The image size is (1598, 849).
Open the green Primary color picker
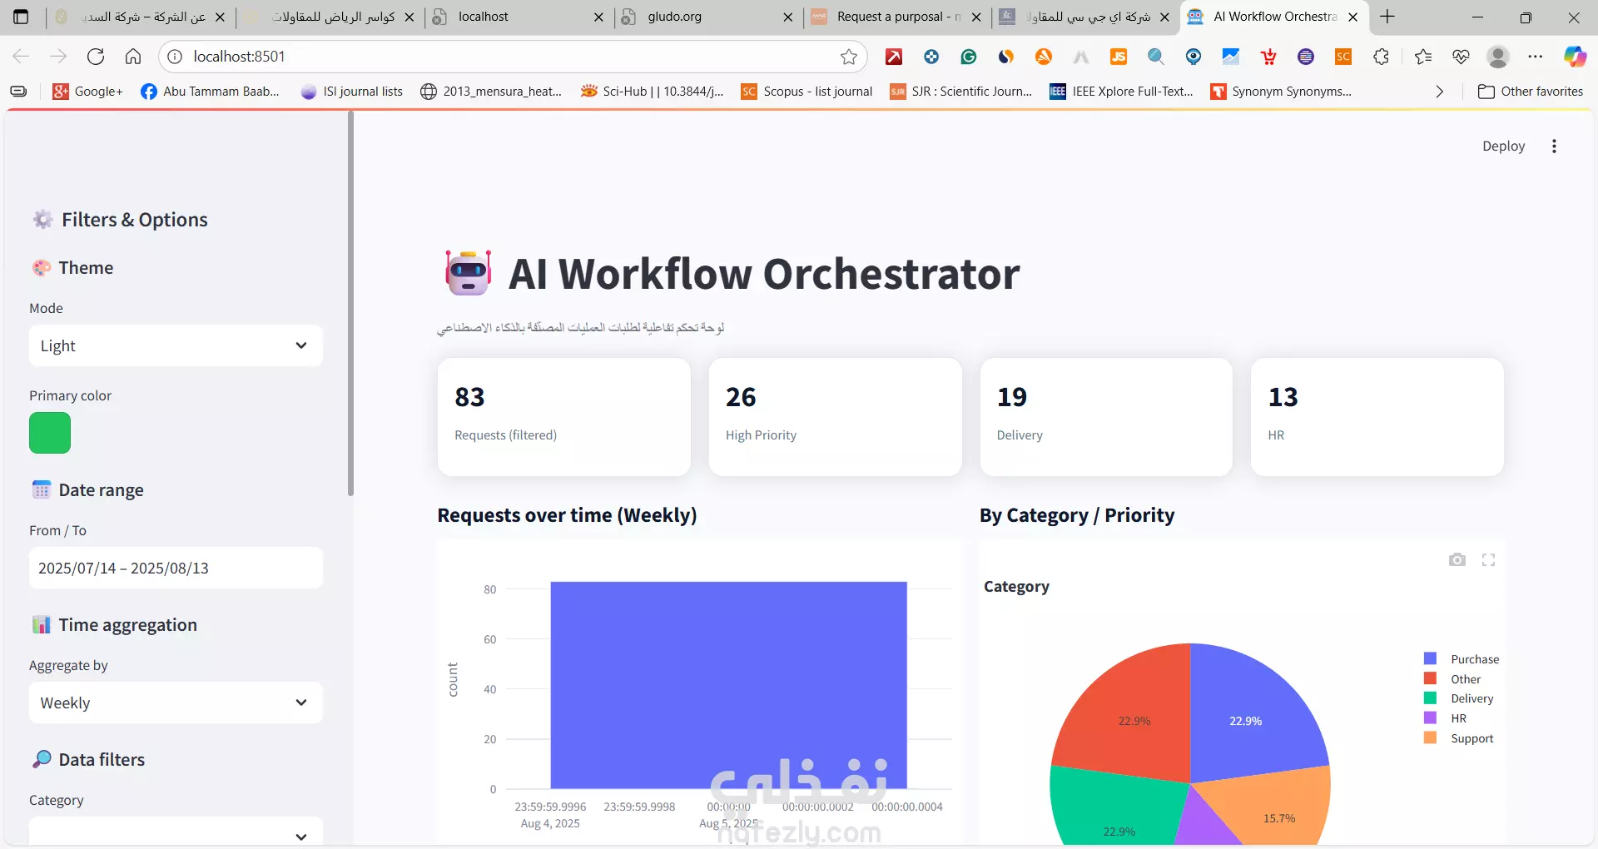[x=50, y=433]
